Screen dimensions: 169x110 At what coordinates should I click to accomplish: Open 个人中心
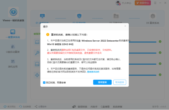[126, 3]
